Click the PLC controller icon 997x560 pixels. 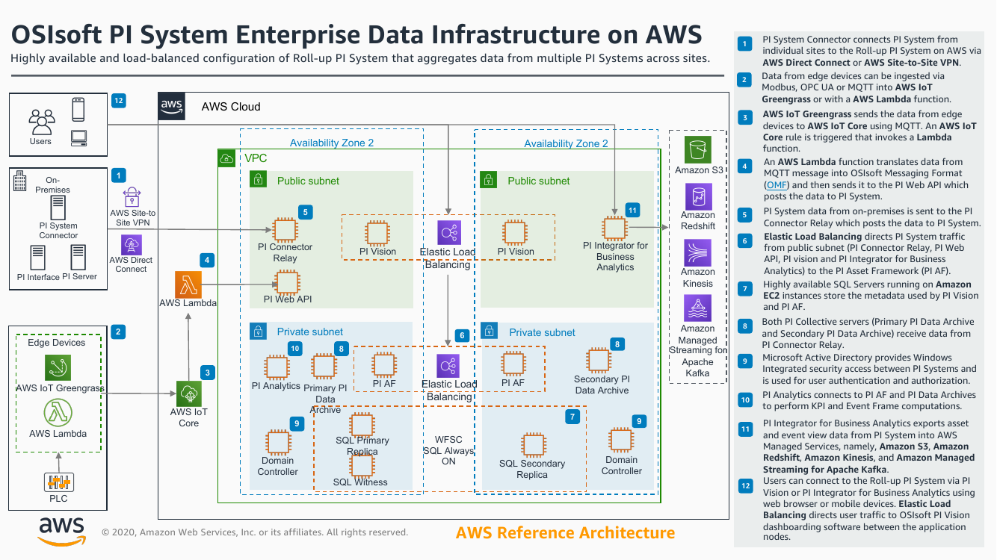tap(58, 481)
